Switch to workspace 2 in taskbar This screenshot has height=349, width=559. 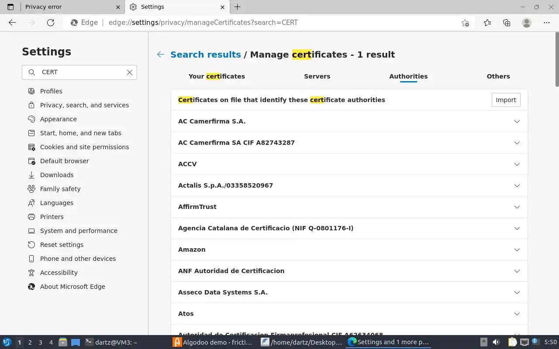pos(30,342)
